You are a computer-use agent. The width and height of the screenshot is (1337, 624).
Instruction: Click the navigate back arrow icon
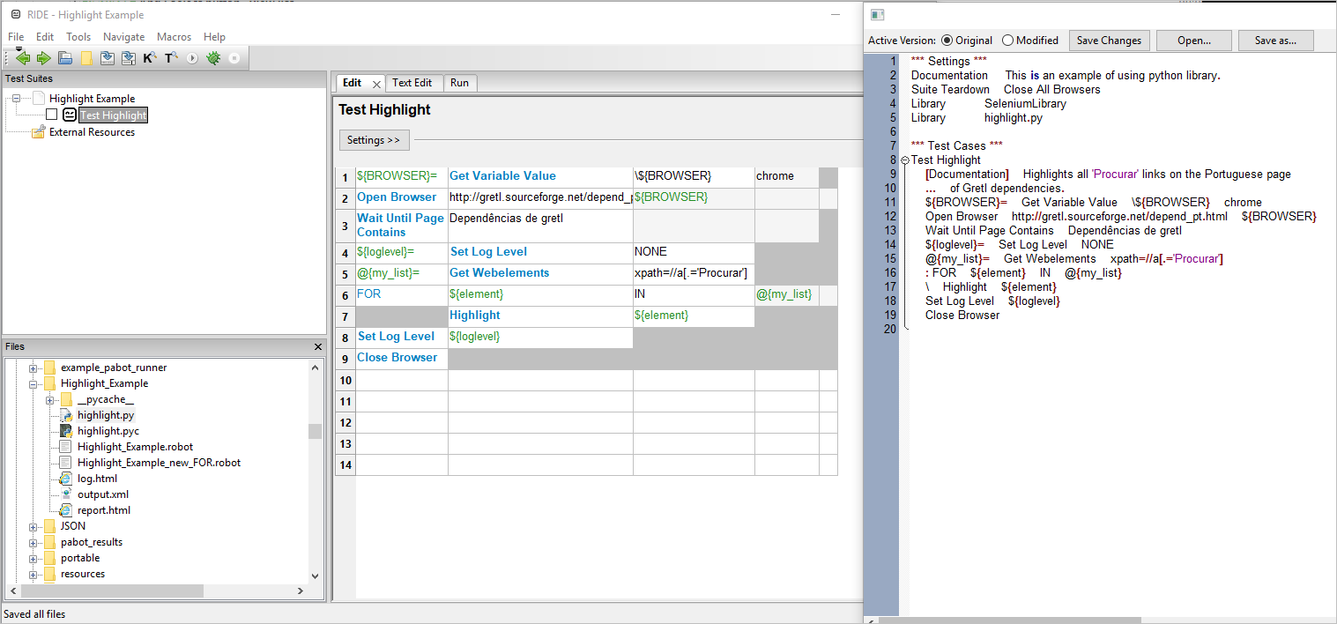point(22,58)
